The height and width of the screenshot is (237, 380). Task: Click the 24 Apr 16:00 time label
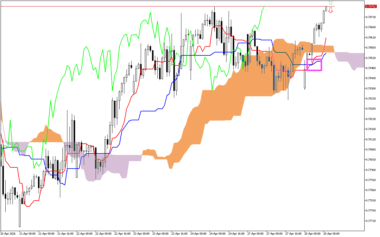pyautogui.click(x=237, y=234)
